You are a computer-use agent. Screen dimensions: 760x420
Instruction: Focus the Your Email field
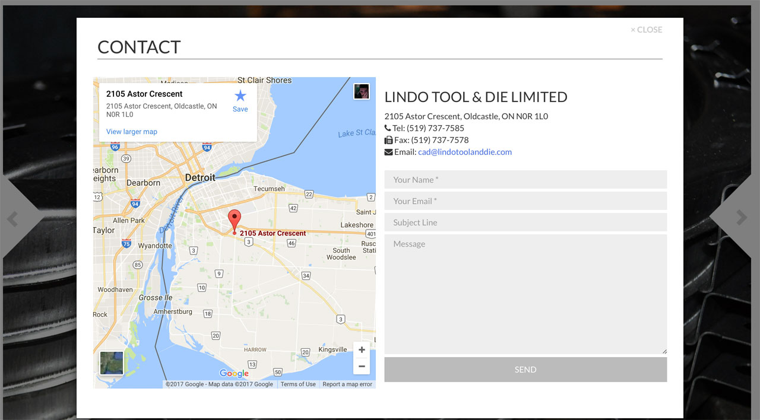[525, 201]
